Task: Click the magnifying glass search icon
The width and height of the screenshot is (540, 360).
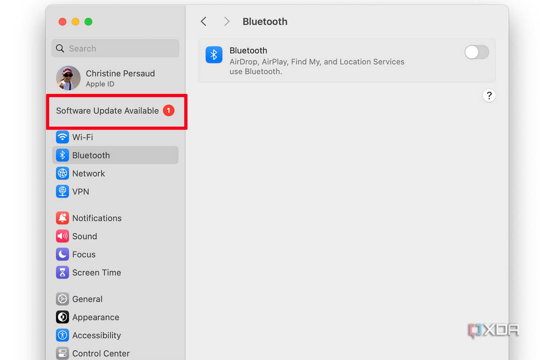Action: [60, 48]
